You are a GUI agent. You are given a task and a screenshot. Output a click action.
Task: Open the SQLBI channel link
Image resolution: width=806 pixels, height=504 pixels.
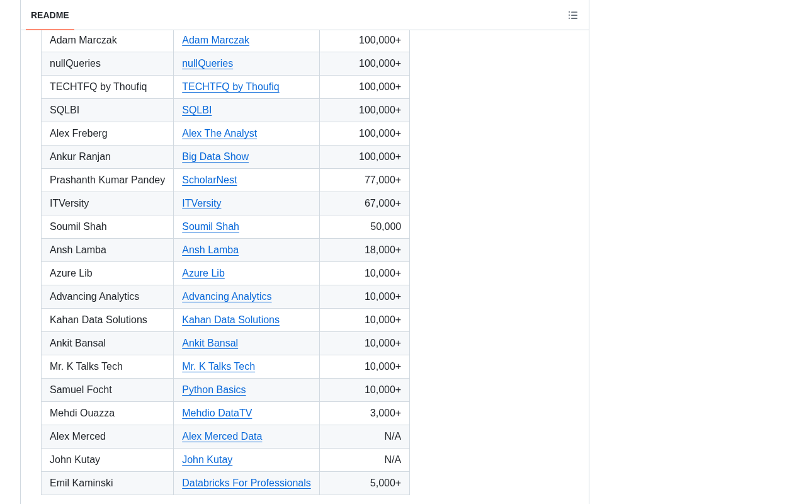tap(196, 110)
